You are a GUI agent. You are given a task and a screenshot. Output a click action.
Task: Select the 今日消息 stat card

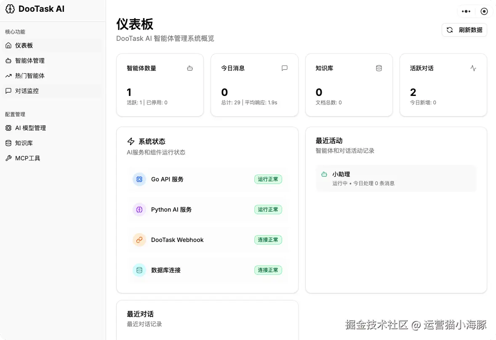click(254, 85)
